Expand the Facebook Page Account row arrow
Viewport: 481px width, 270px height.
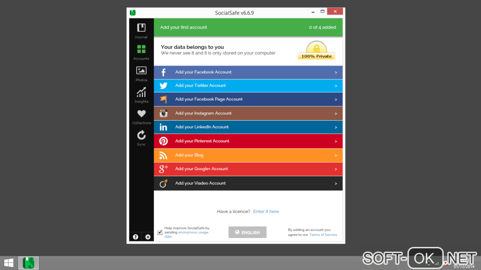click(x=336, y=99)
